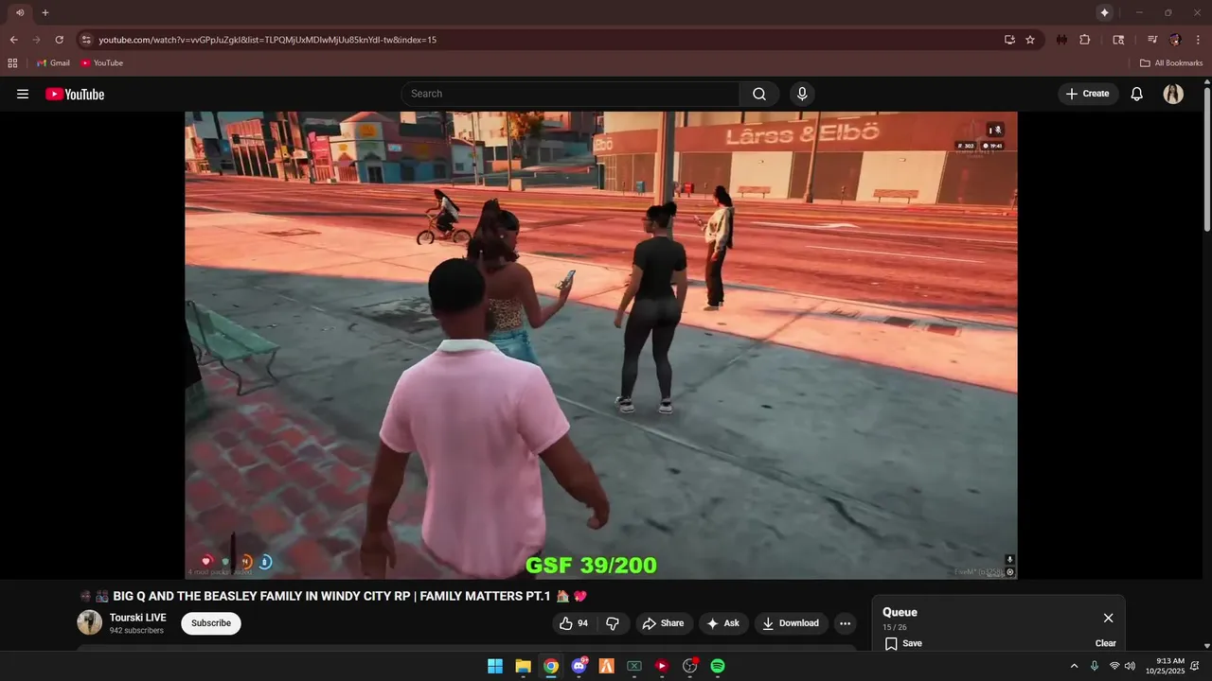Open Discord from the taskbar

point(579,666)
